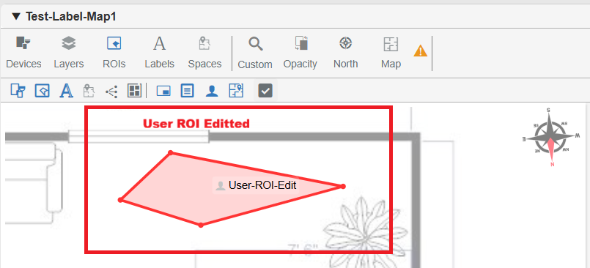Open the Spaces tool

pos(204,53)
